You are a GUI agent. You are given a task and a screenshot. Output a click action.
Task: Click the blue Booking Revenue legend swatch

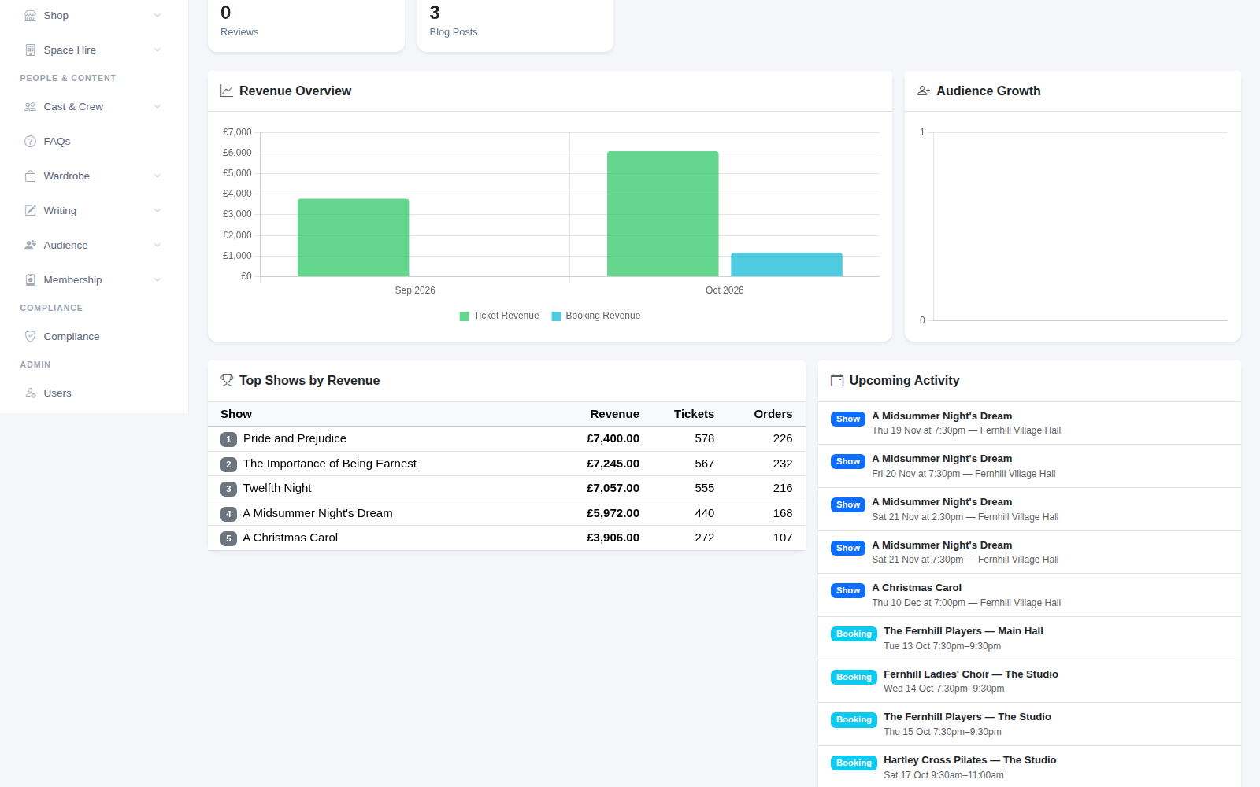point(557,316)
